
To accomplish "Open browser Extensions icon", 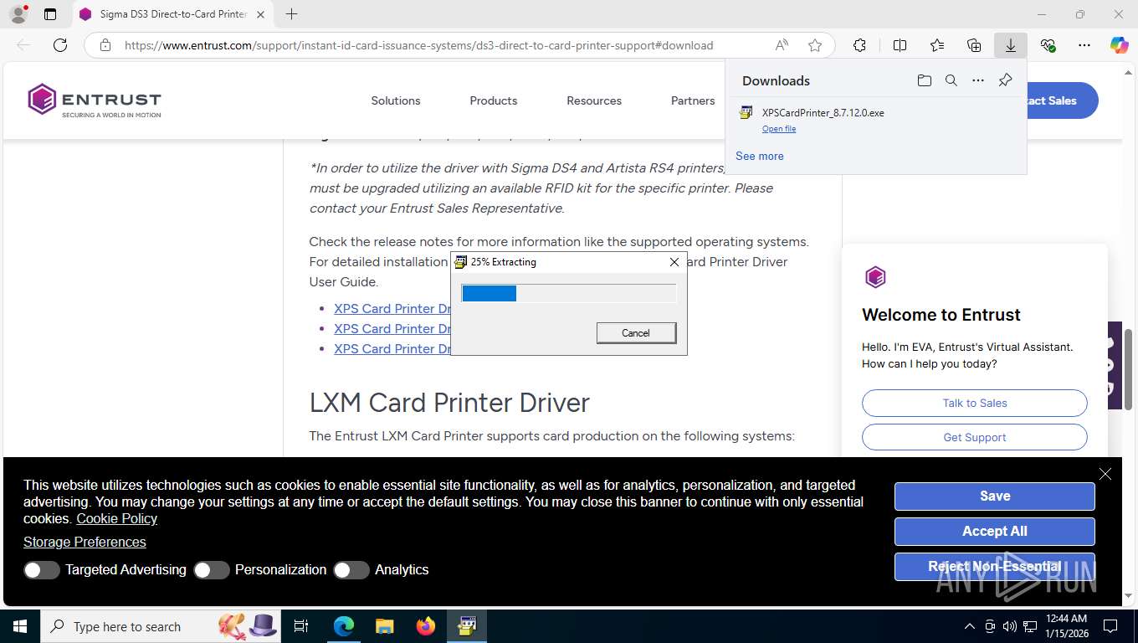I will coord(859,45).
